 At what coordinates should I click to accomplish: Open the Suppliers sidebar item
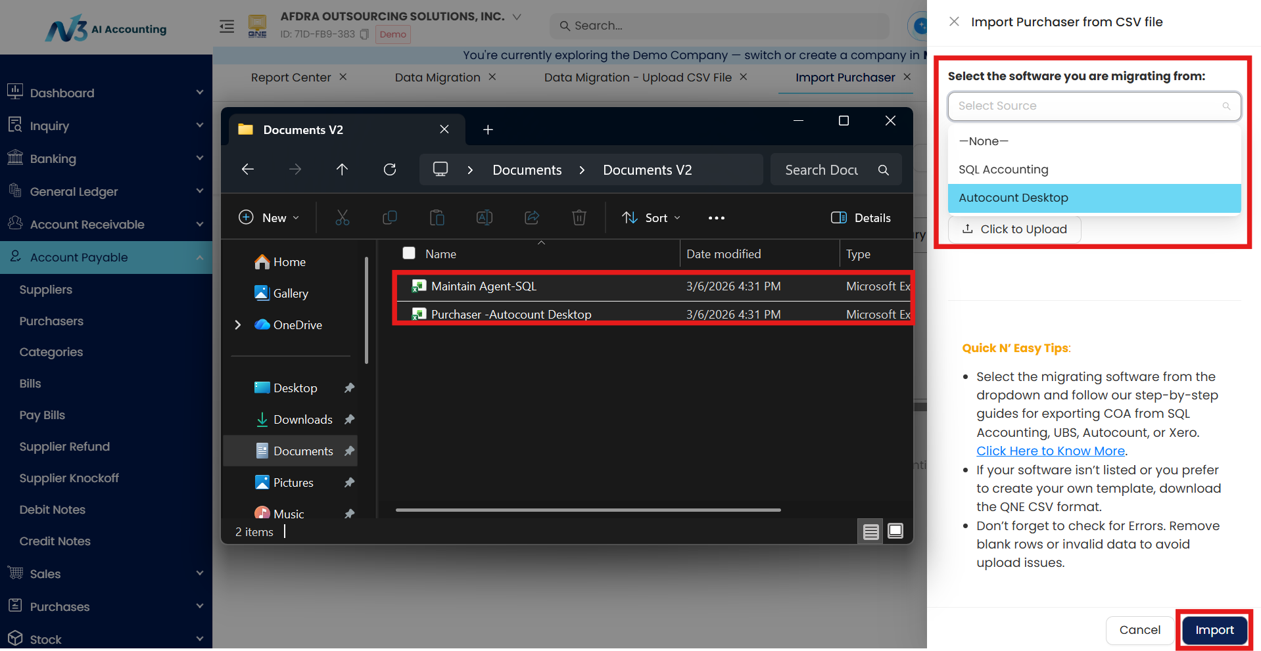46,290
